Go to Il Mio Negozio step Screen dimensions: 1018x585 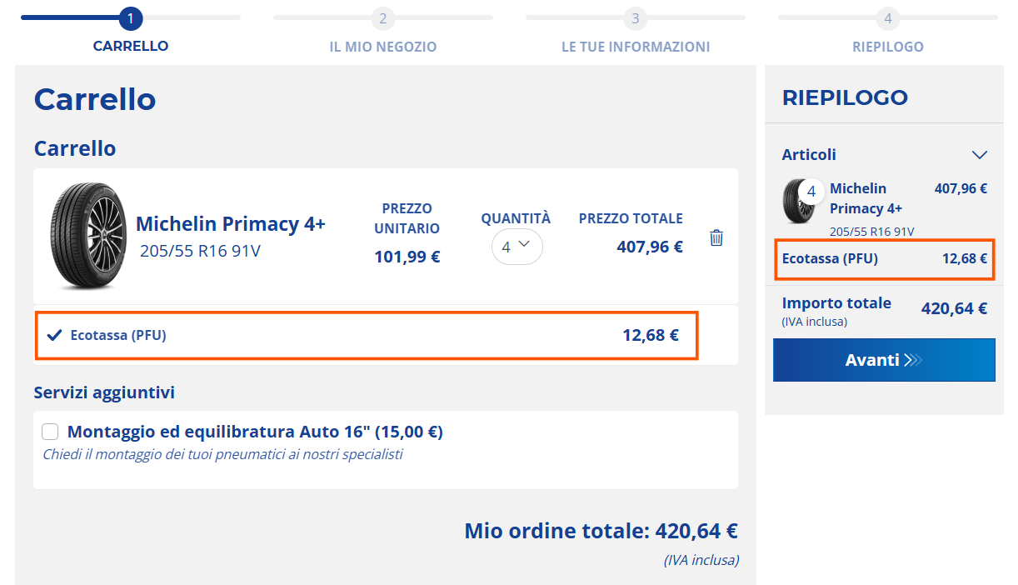point(382,47)
